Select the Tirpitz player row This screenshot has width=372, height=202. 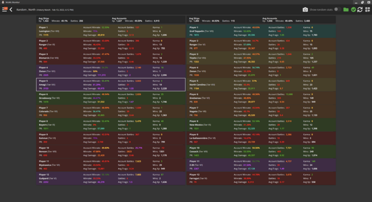pos(261,58)
